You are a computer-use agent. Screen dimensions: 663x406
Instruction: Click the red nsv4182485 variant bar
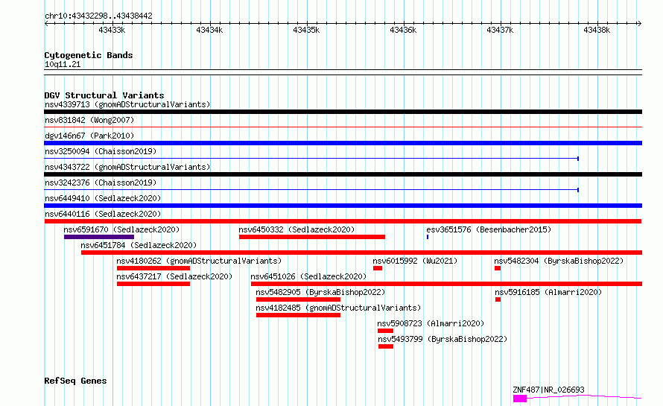click(x=298, y=315)
